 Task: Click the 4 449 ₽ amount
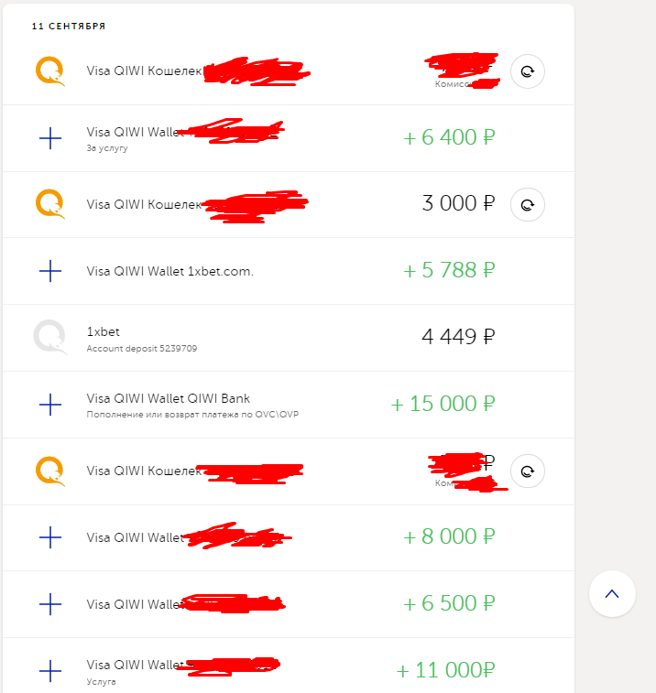(458, 337)
